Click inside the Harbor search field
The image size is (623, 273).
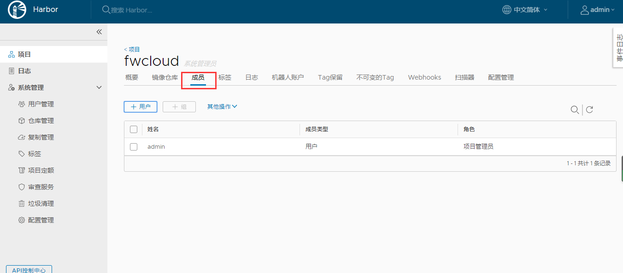tap(138, 9)
